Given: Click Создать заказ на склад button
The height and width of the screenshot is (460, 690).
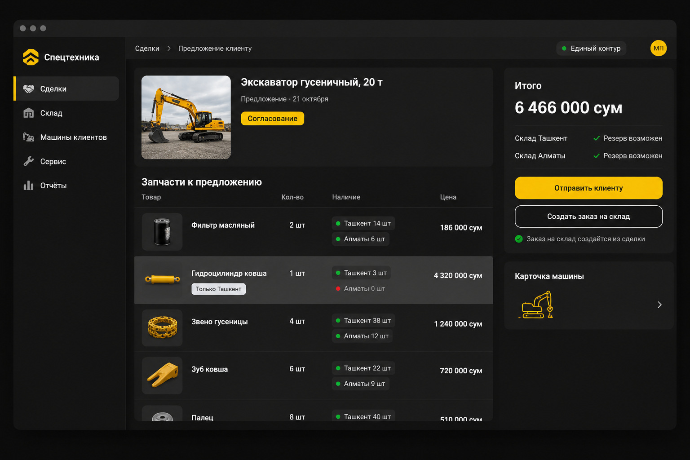Looking at the screenshot, I should point(588,217).
